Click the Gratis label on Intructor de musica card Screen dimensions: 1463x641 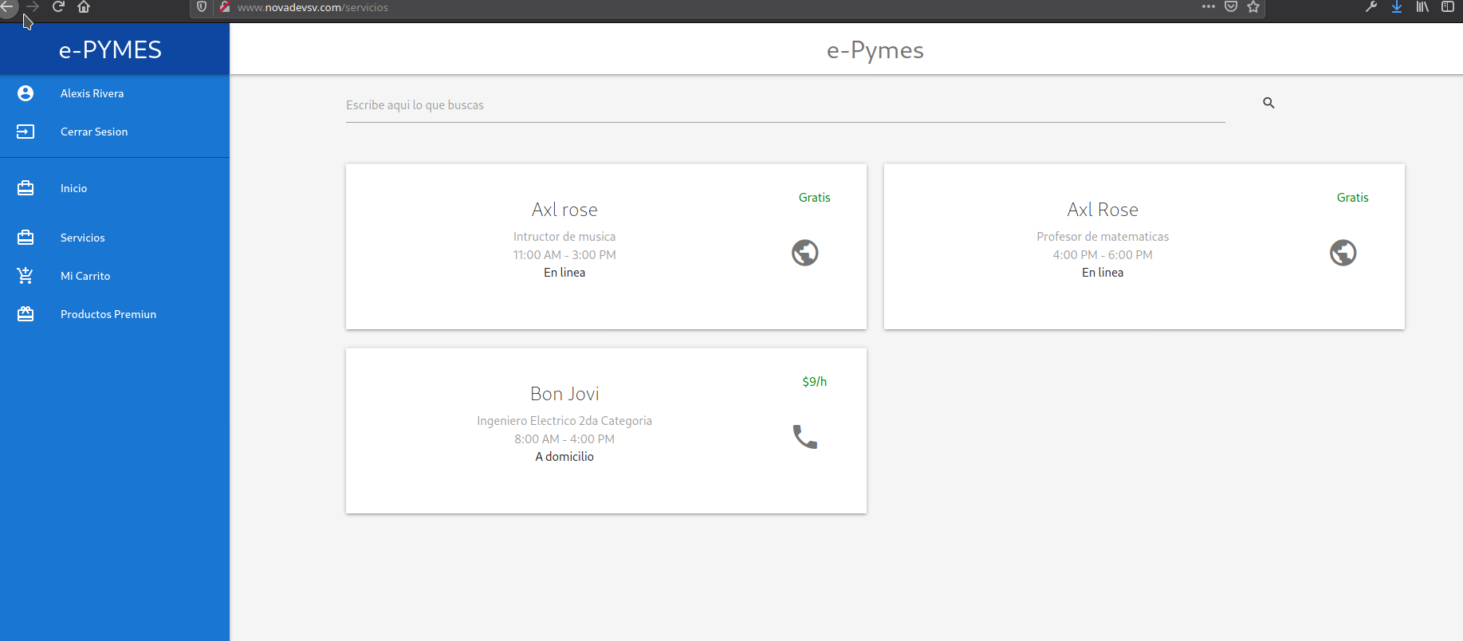click(815, 198)
